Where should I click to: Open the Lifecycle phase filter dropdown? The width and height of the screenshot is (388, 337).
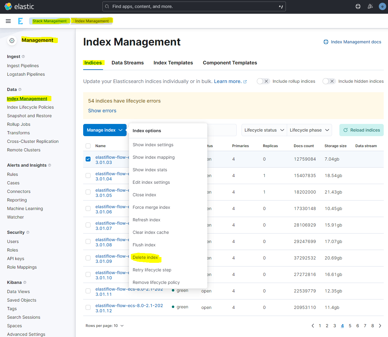point(309,130)
